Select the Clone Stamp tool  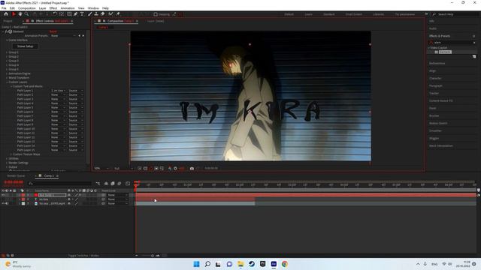coord(96,14)
